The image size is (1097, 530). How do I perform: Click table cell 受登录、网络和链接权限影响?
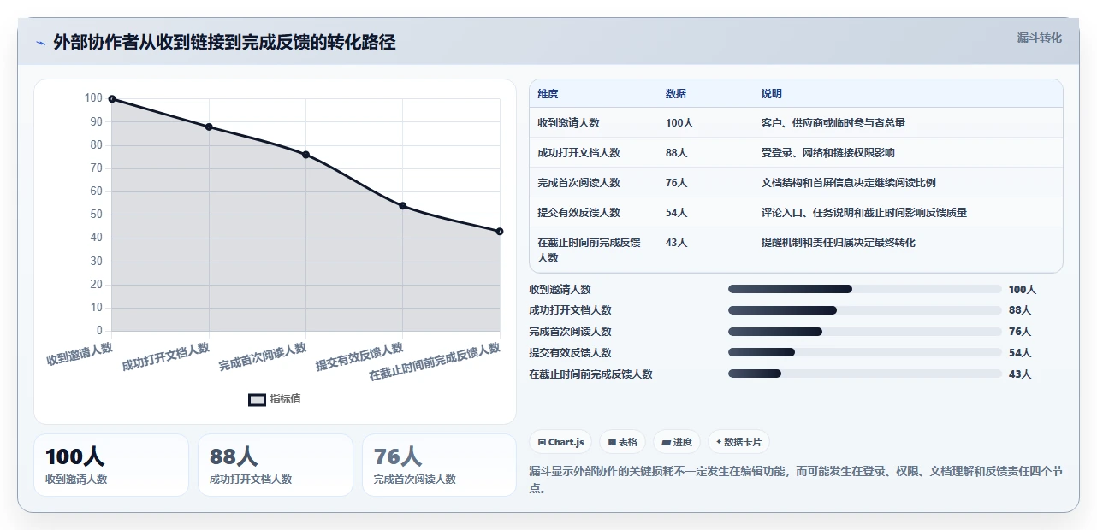coord(828,153)
